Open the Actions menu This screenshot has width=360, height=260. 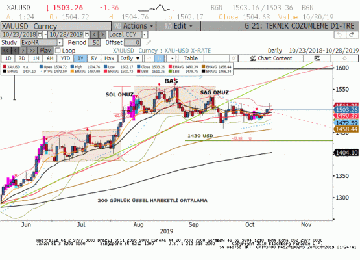pyautogui.click(x=134, y=26)
